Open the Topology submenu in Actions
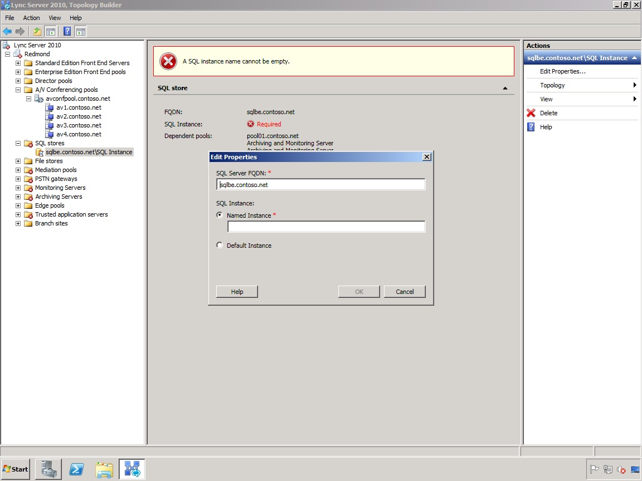Screen dimensions: 642x481 [581, 85]
